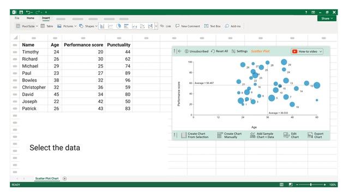
Task: Open chart panel Settings
Action: pyautogui.click(x=239, y=51)
